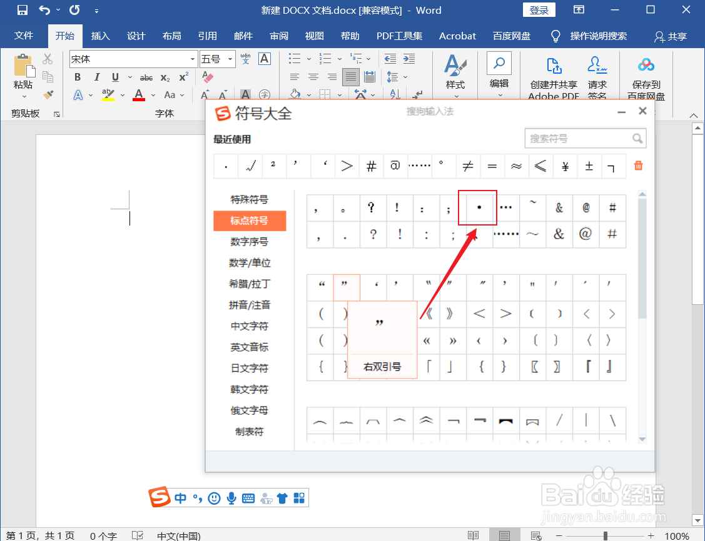The image size is (705, 541).
Task: Click the 登录 sign-in button
Action: tap(539, 10)
